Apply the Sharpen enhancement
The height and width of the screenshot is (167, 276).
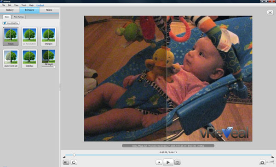tap(48, 37)
